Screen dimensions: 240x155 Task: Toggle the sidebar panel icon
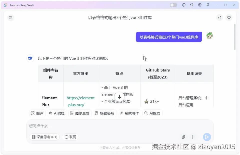10,17
